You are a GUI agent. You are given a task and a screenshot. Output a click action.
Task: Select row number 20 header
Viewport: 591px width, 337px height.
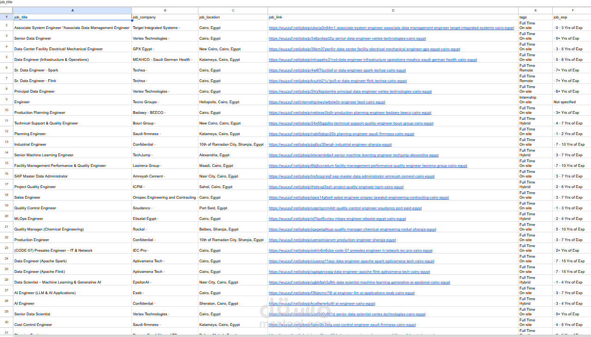point(6,216)
